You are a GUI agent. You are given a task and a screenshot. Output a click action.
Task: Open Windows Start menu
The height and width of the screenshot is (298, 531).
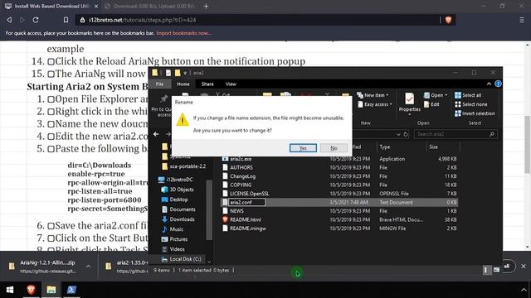coord(10,290)
